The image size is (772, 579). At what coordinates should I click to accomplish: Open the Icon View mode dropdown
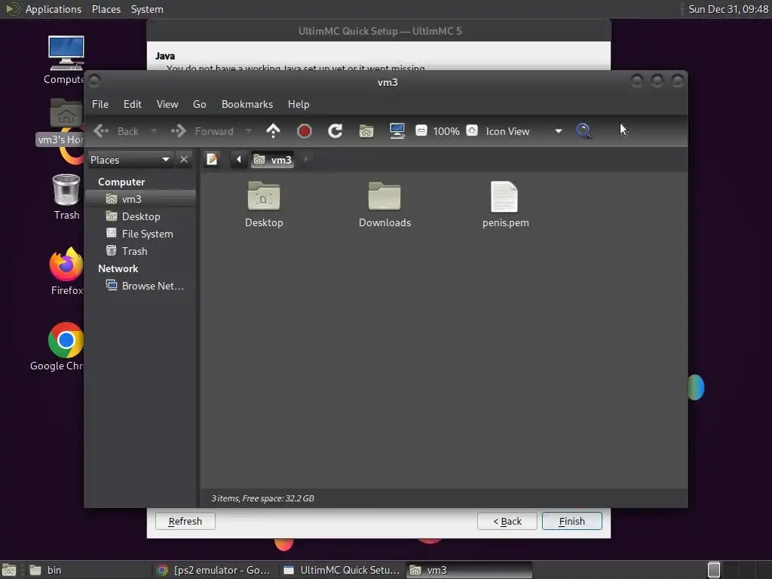pyautogui.click(x=524, y=131)
